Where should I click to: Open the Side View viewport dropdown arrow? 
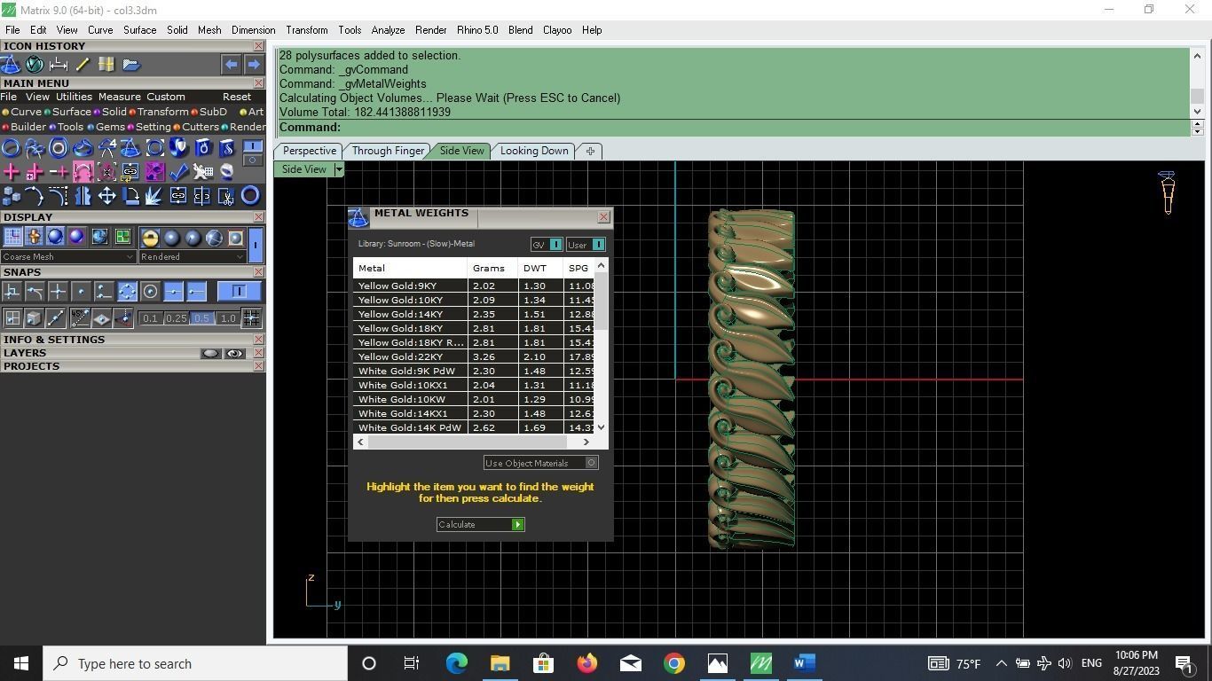[338, 169]
